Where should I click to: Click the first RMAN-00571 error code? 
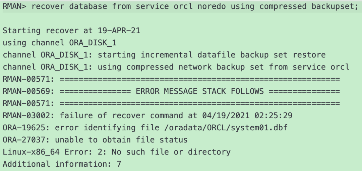pyautogui.click(x=28, y=79)
